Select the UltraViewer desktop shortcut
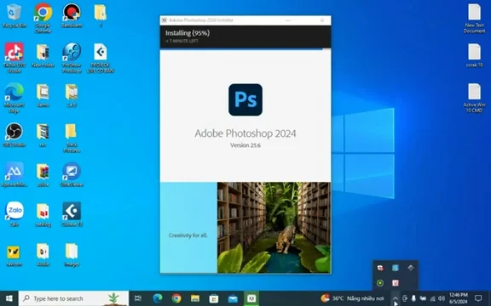 (72, 175)
